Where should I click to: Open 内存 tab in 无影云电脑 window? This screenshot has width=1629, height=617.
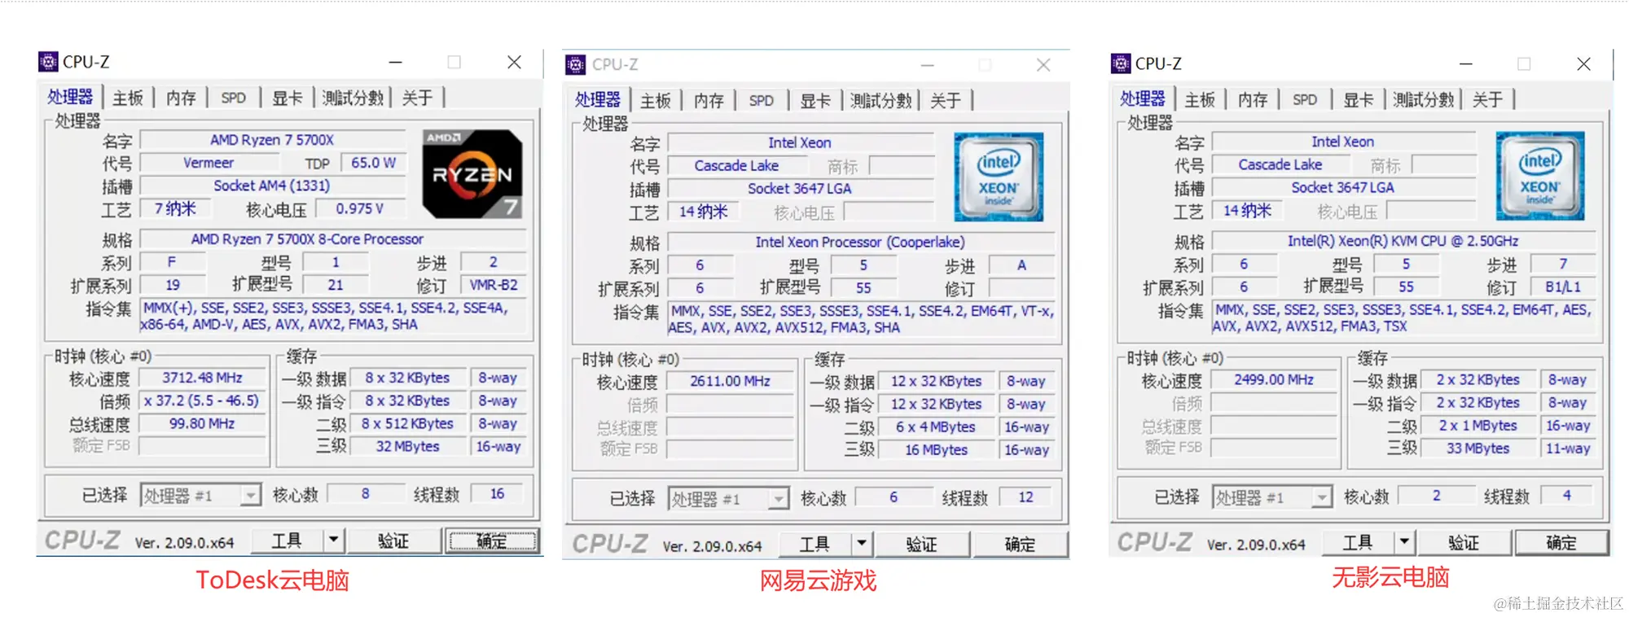pos(1253,99)
